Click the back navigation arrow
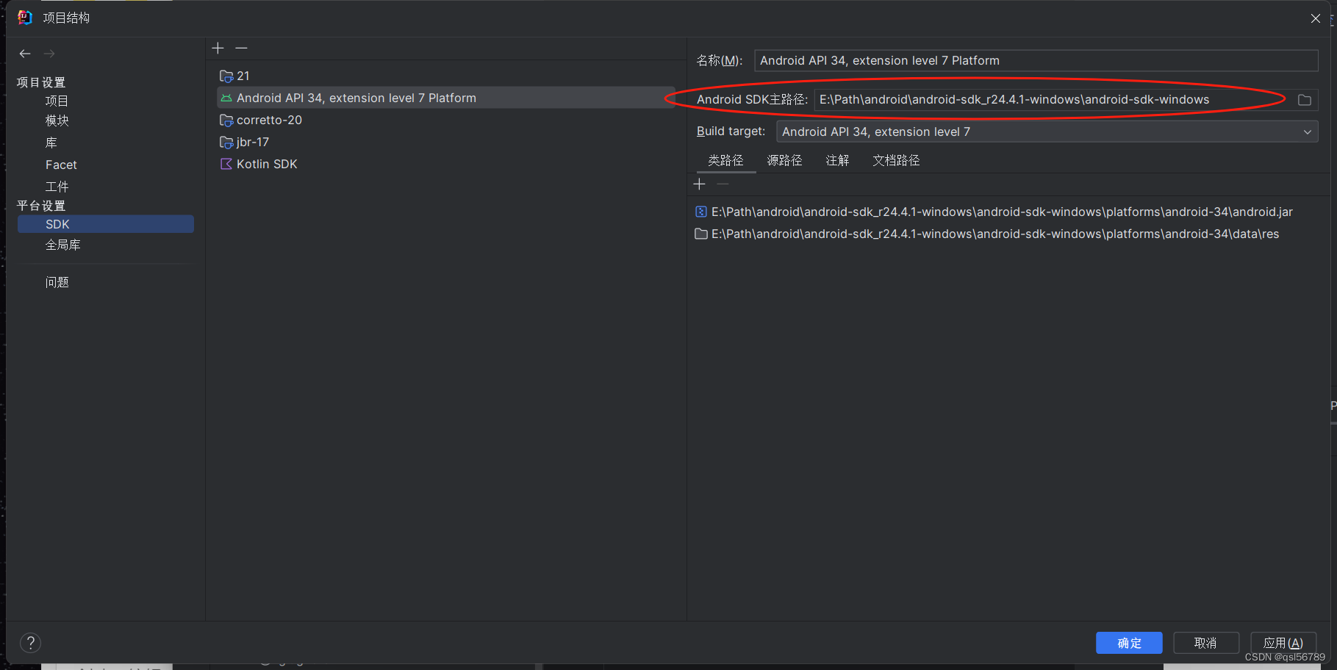The height and width of the screenshot is (670, 1337). point(24,53)
